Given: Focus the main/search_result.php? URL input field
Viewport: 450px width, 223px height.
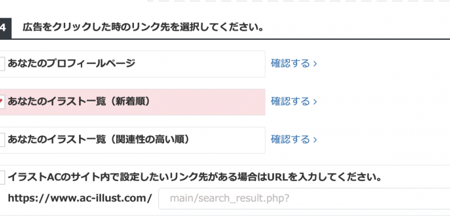Looking at the screenshot, I should tap(304, 199).
